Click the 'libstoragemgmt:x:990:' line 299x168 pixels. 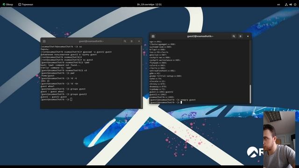coord(163,44)
